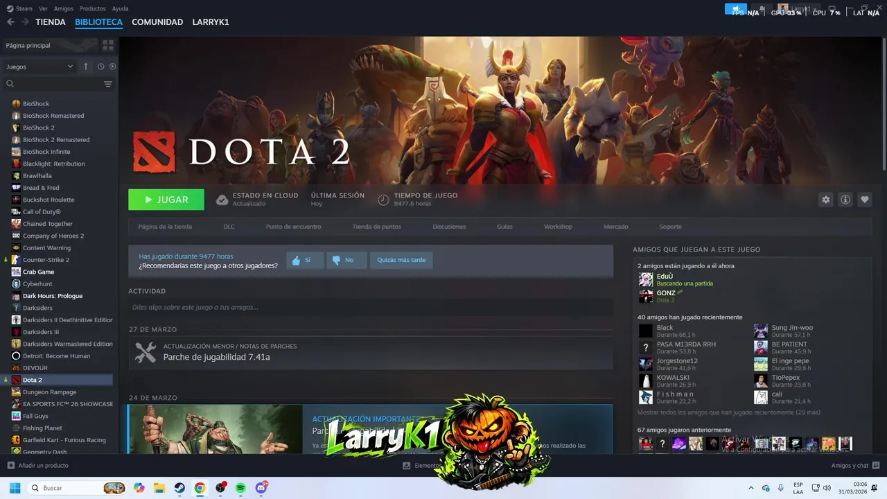Screen dimensions: 887x499
Task: Open the LARRYK1 profile tab
Action: [211, 22]
